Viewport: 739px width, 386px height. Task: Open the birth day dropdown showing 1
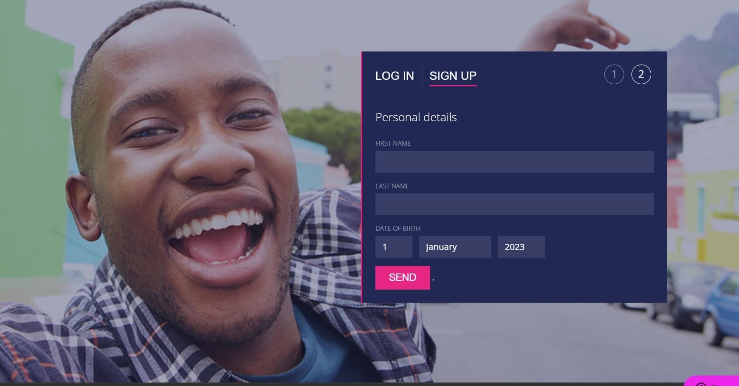(x=394, y=247)
